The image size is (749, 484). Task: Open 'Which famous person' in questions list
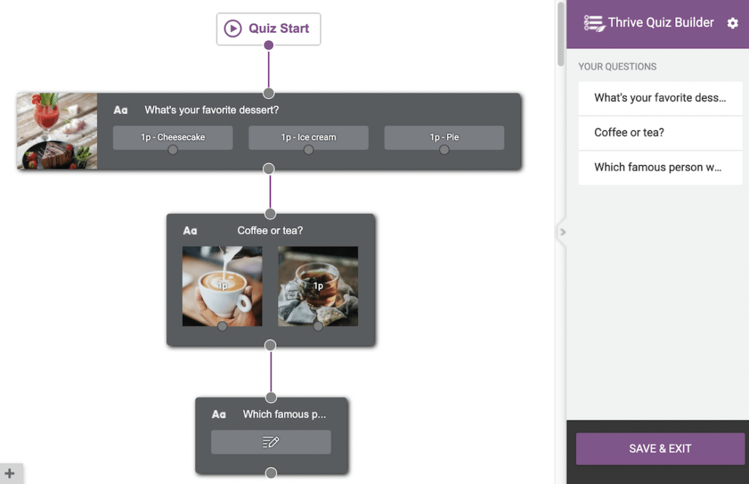(660, 167)
